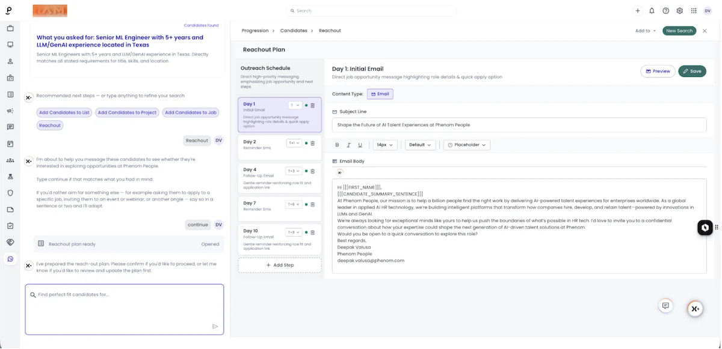Open the monitor icon in the left sidebar

[x=10, y=44]
